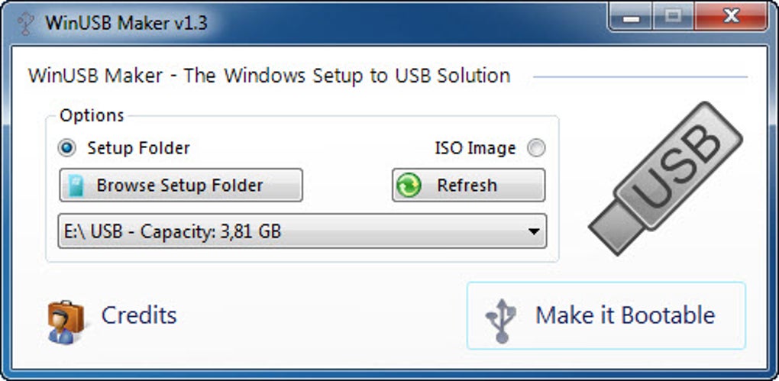Click the WinUSB Maker v1.3 title bar text

tap(126, 22)
